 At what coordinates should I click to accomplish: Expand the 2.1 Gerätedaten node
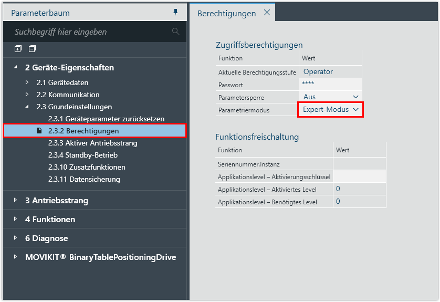tap(27, 82)
